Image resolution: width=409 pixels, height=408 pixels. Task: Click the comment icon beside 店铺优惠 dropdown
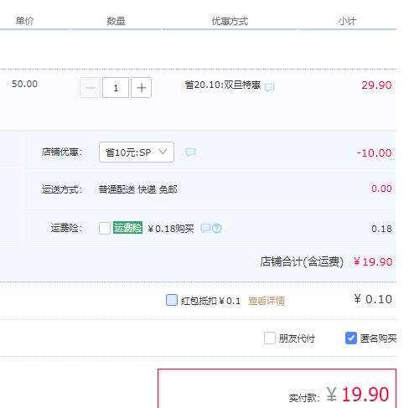190,152
